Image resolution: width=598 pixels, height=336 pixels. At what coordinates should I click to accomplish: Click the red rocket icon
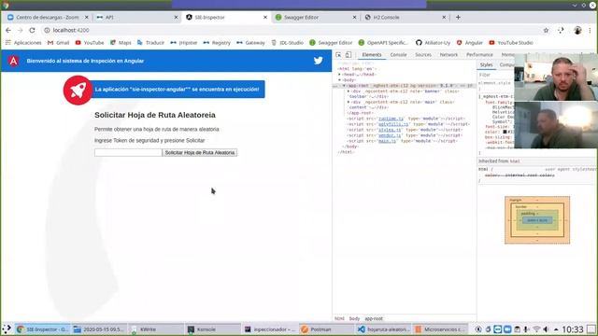coord(78,91)
